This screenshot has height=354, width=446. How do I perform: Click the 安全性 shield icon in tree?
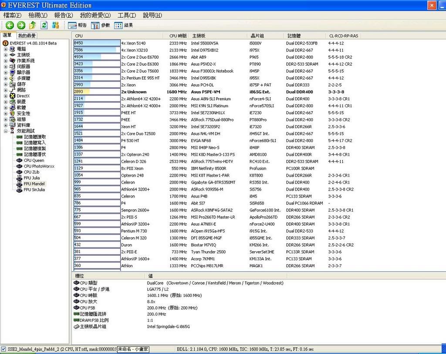12,113
